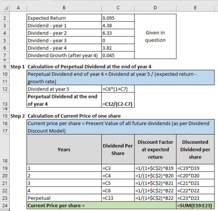Click Calculation of Perpetual Dividend heading
This screenshot has width=218, height=211.
click(89, 66)
